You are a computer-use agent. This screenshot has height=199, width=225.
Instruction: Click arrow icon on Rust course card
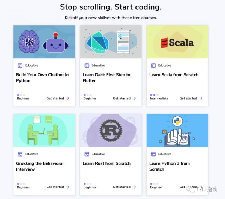tap(134, 187)
